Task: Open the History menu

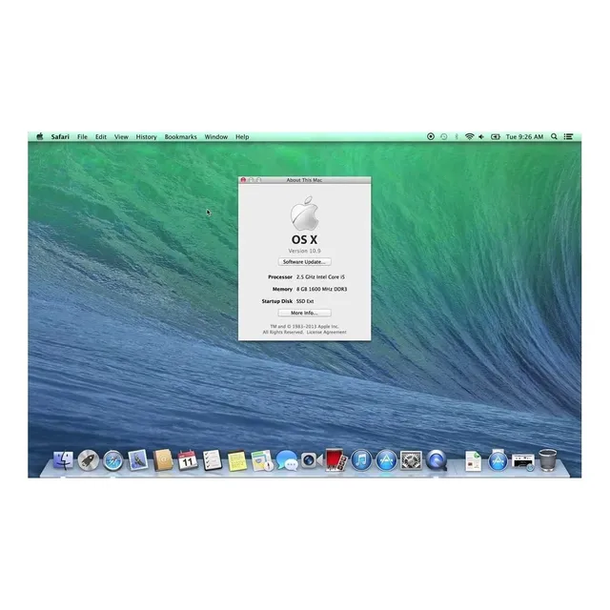Action: pos(146,136)
